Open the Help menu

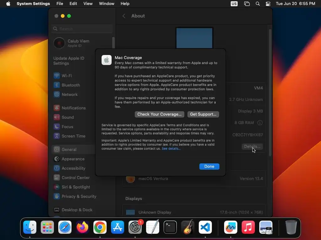125,4
